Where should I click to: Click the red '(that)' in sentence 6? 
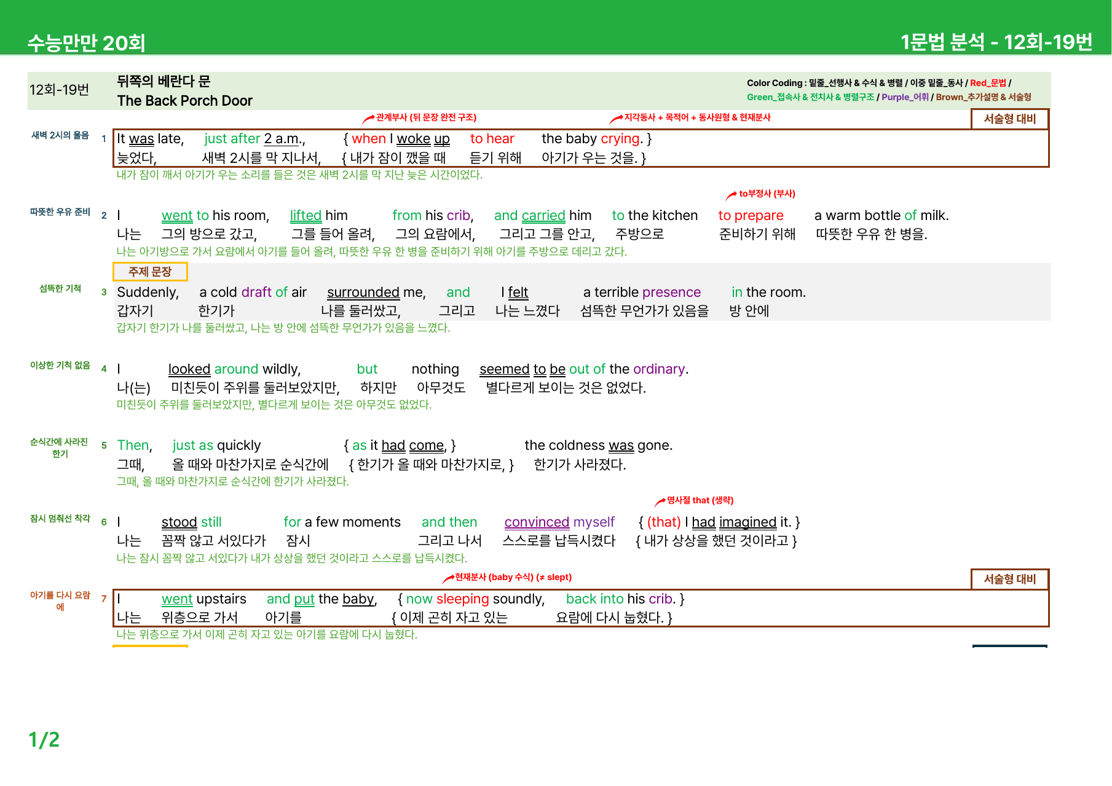pos(664,522)
